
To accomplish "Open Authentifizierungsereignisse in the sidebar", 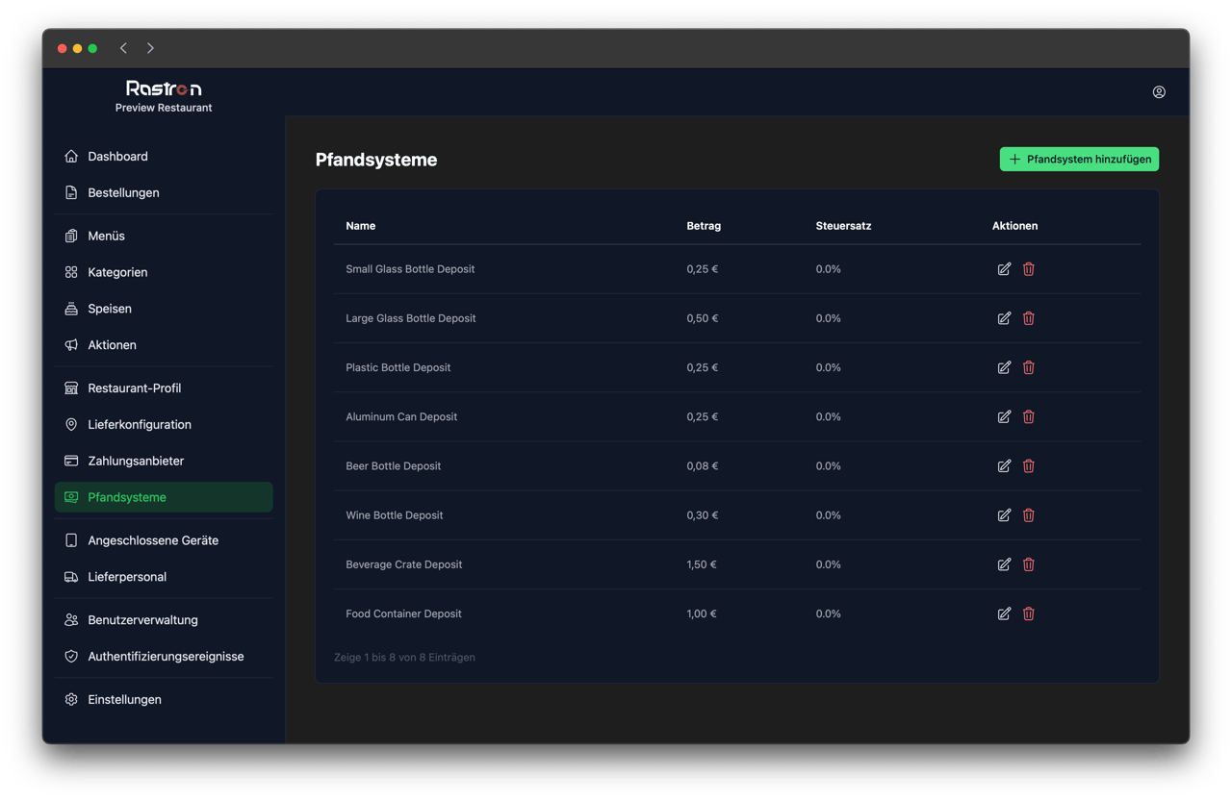I will tap(166, 657).
